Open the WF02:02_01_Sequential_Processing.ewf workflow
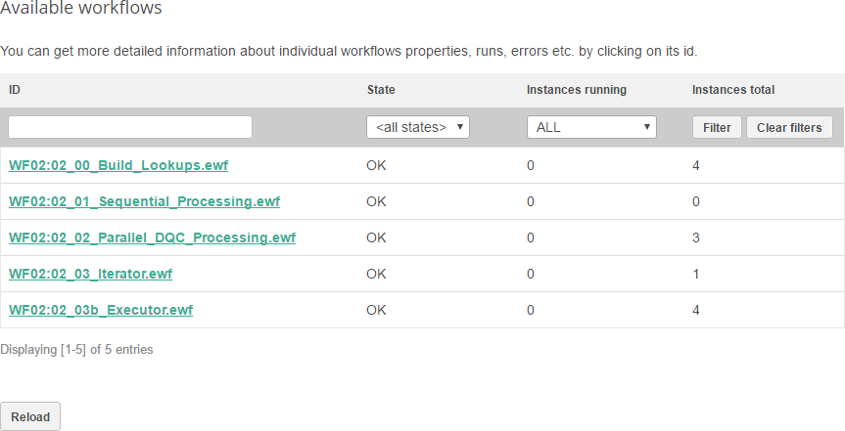The height and width of the screenshot is (431, 845). point(144,201)
